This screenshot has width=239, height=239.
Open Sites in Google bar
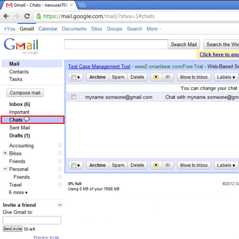point(96,29)
